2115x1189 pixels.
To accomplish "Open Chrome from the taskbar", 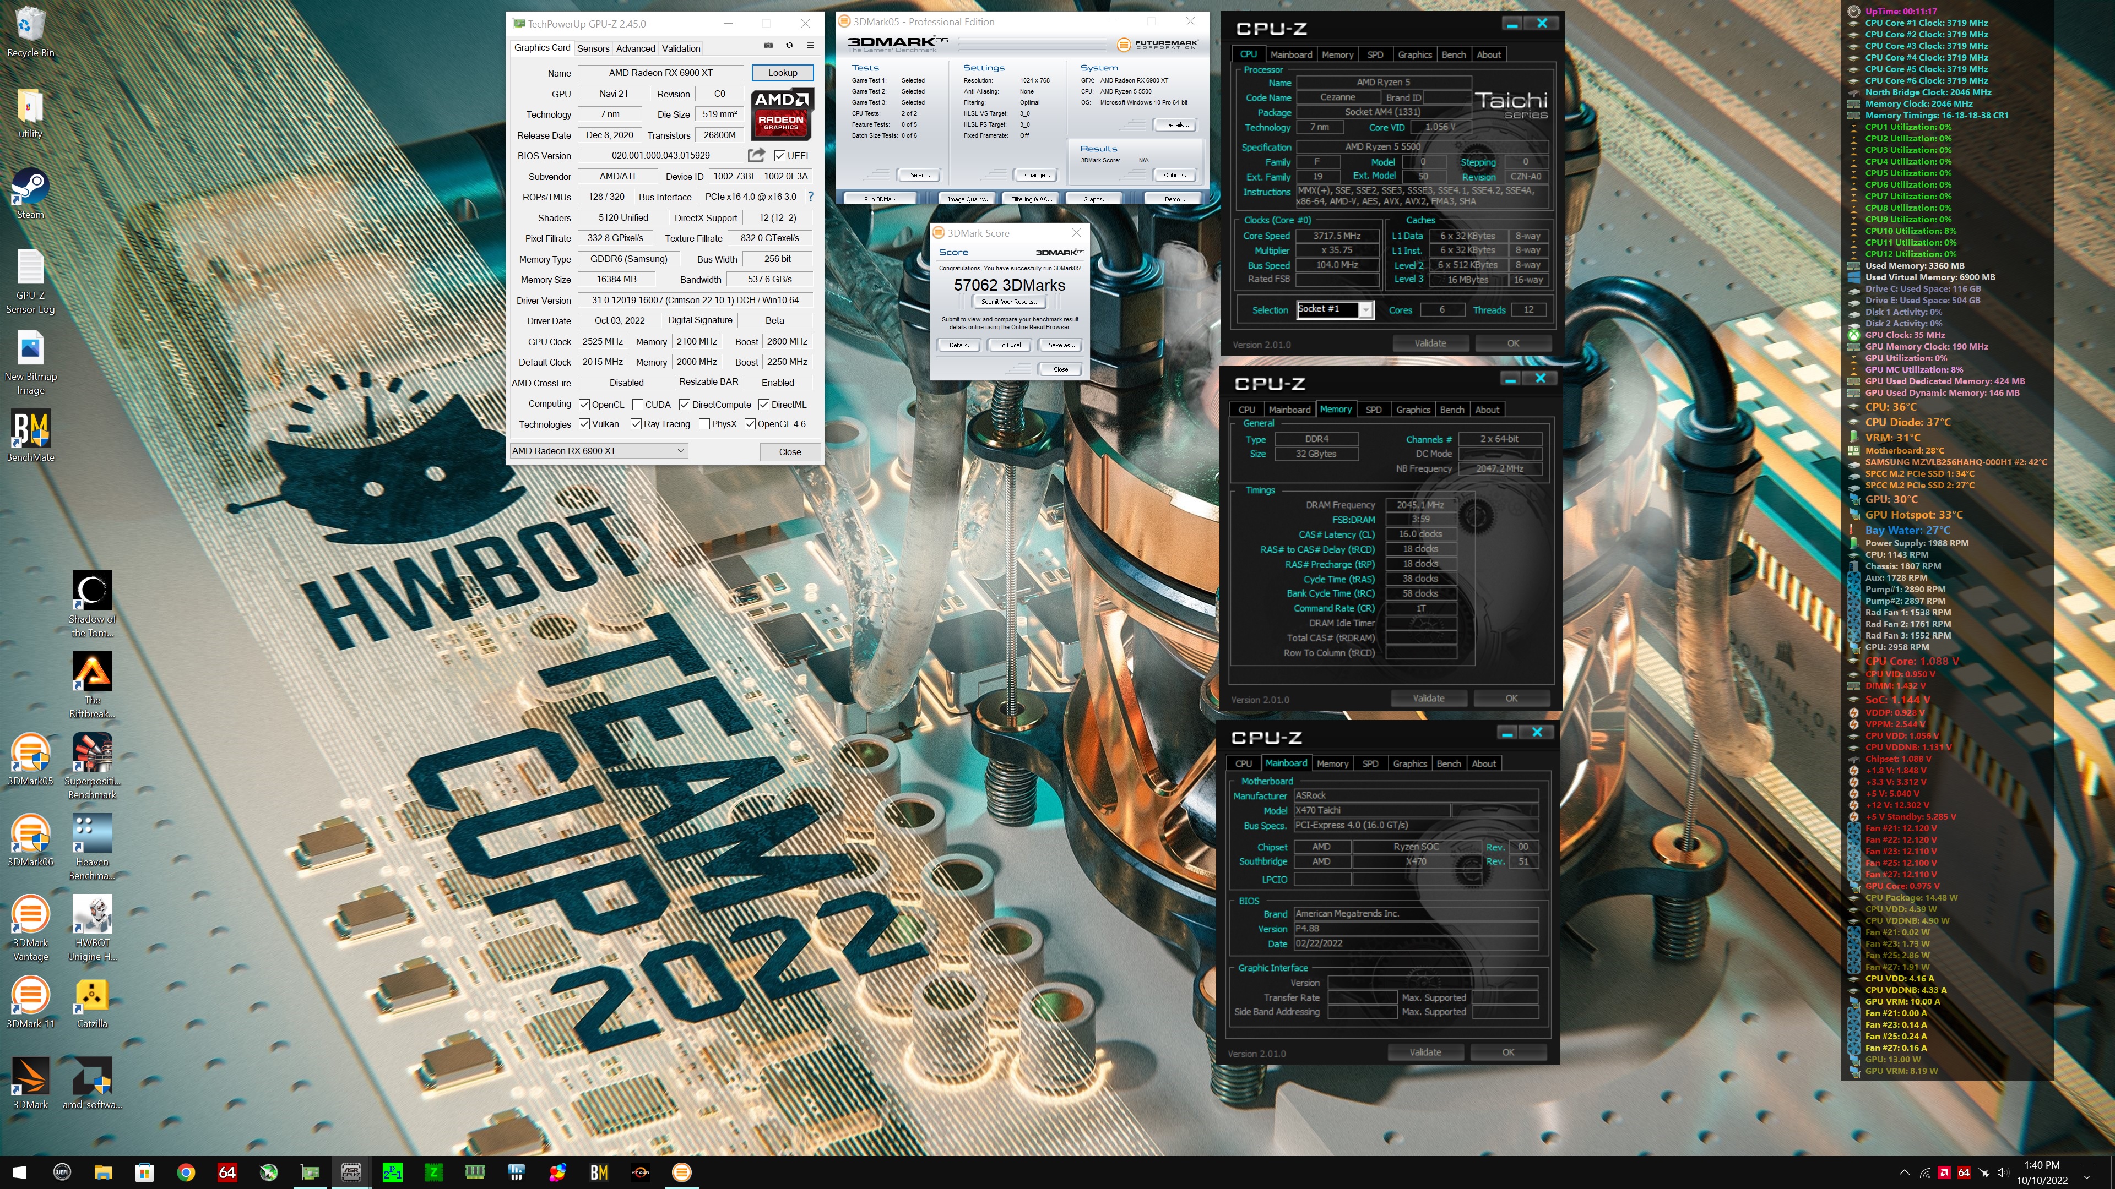I will [x=186, y=1172].
